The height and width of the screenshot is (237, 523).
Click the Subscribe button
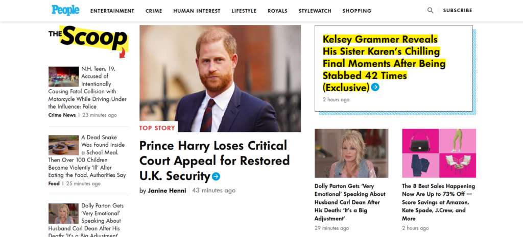[458, 10]
